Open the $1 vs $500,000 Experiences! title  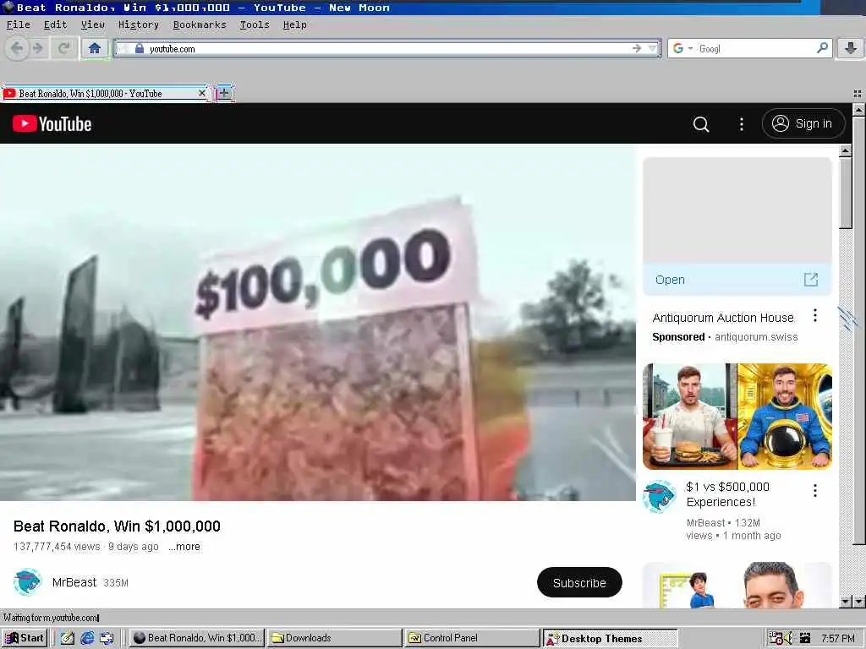[x=727, y=494]
